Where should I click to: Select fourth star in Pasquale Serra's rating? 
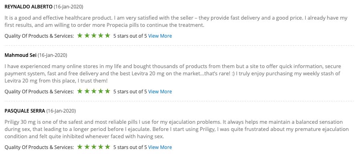[101, 147]
